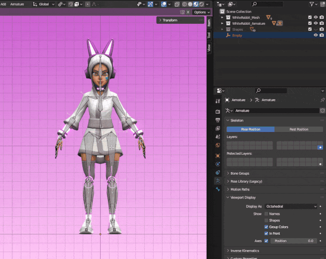
Task: Open the Output properties tab icon
Action: [x=217, y=120]
